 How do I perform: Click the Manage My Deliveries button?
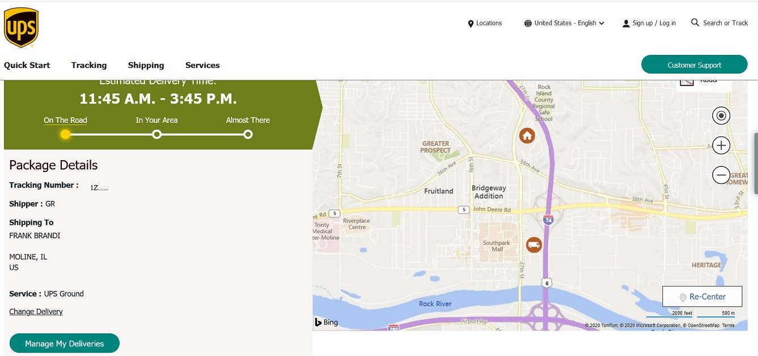pos(65,344)
